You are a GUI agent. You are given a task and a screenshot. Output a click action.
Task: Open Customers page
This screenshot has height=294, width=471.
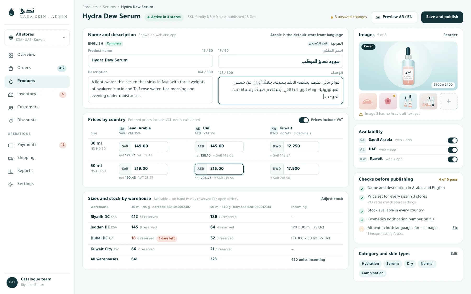(x=37, y=107)
